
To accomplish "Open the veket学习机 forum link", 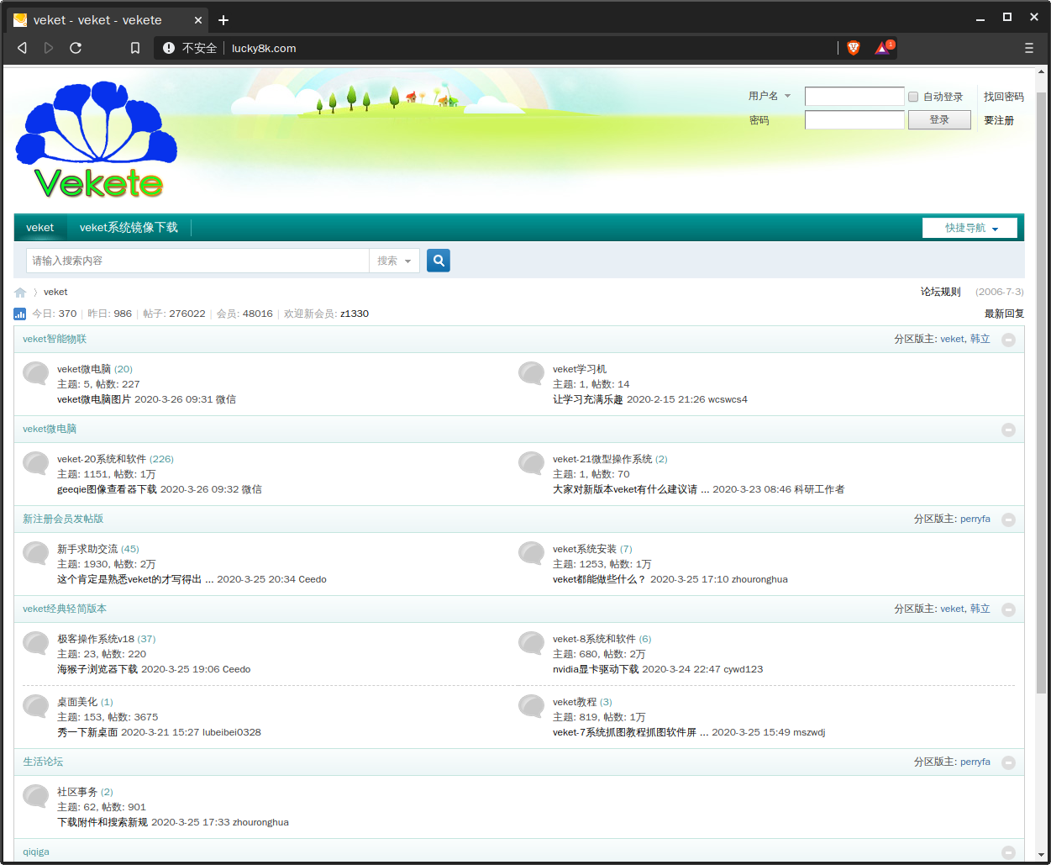I will click(x=580, y=369).
